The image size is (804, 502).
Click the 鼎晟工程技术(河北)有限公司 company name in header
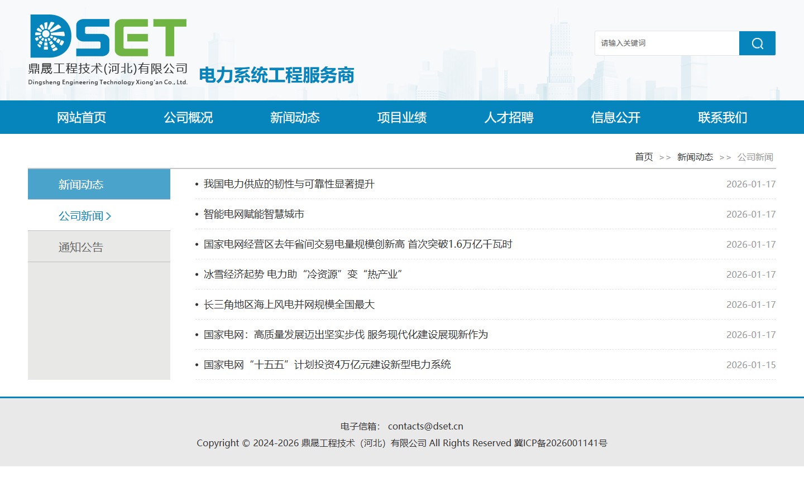(x=108, y=69)
